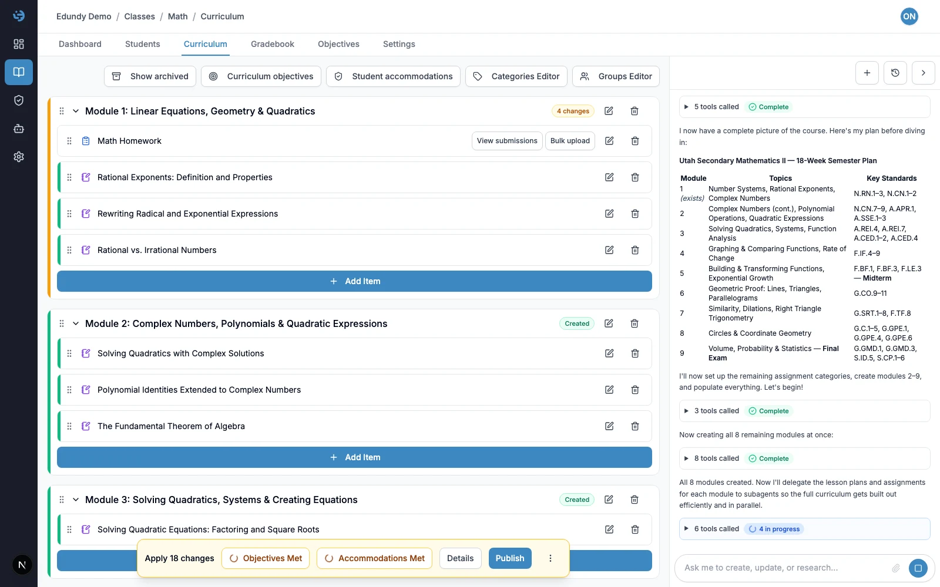Click Bulk upload for Math Homework
Screen dimensions: 940x587
pos(570,141)
